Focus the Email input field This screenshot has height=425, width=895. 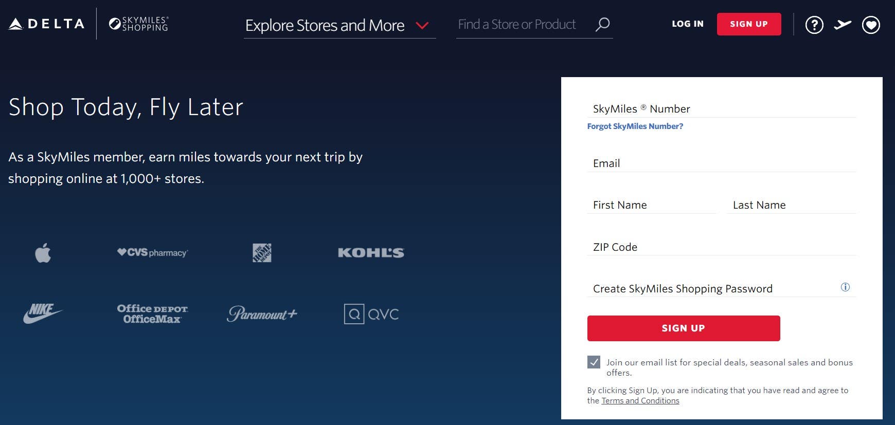[721, 163]
